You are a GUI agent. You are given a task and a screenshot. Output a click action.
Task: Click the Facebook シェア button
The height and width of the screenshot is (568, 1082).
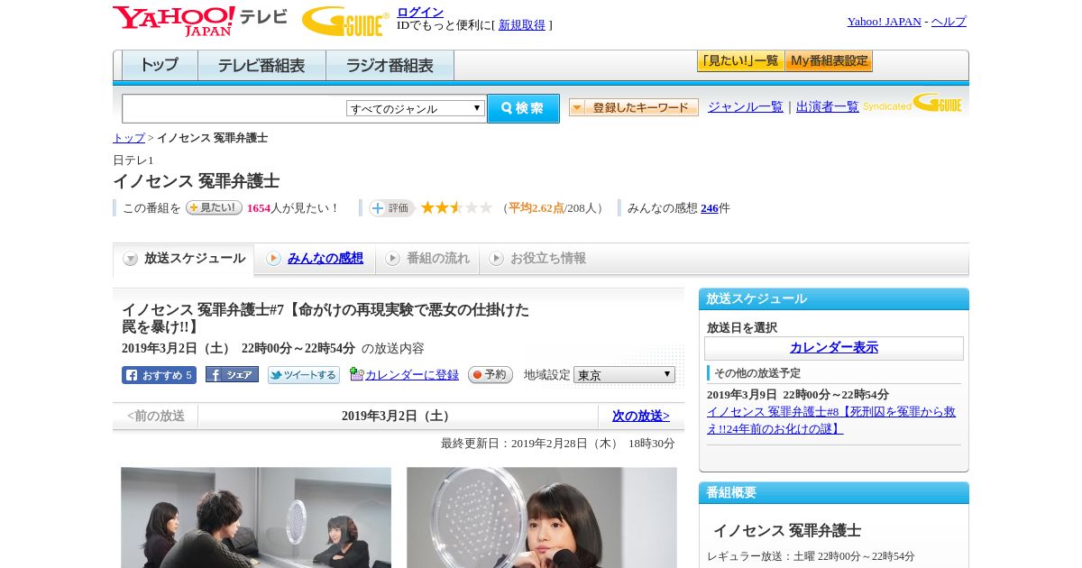pos(232,374)
